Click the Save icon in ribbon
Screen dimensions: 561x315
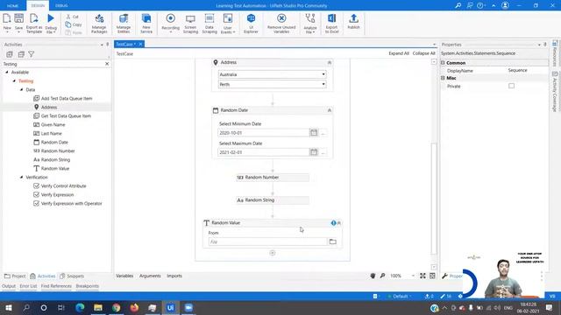point(18,18)
